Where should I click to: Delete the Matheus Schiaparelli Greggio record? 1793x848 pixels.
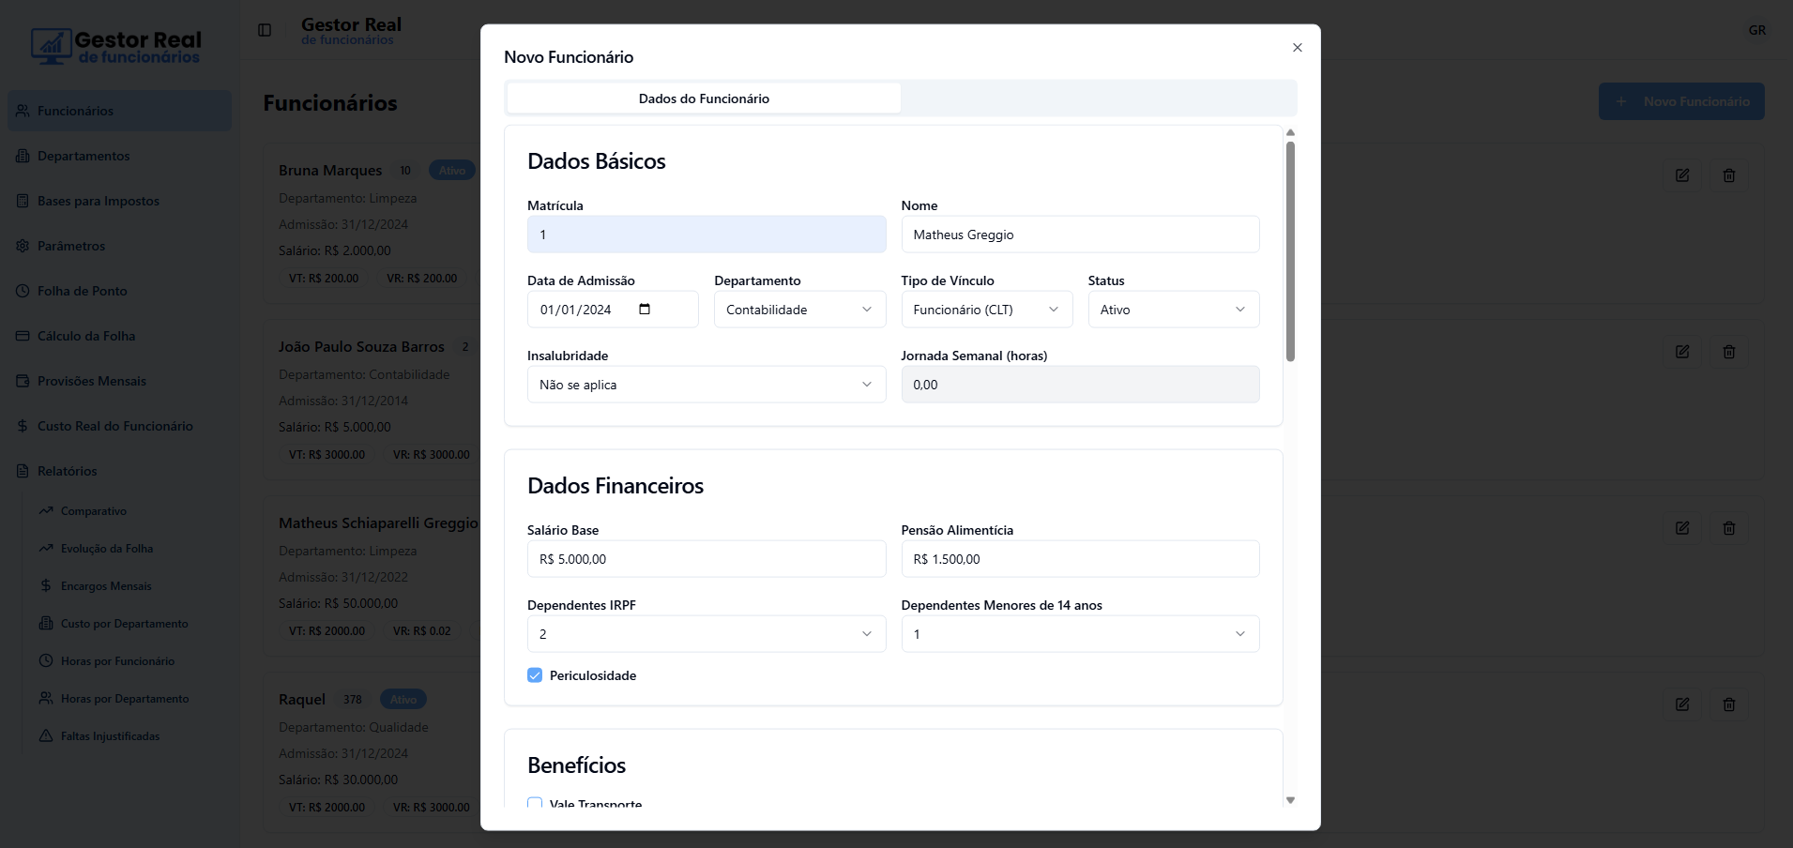1728,528
